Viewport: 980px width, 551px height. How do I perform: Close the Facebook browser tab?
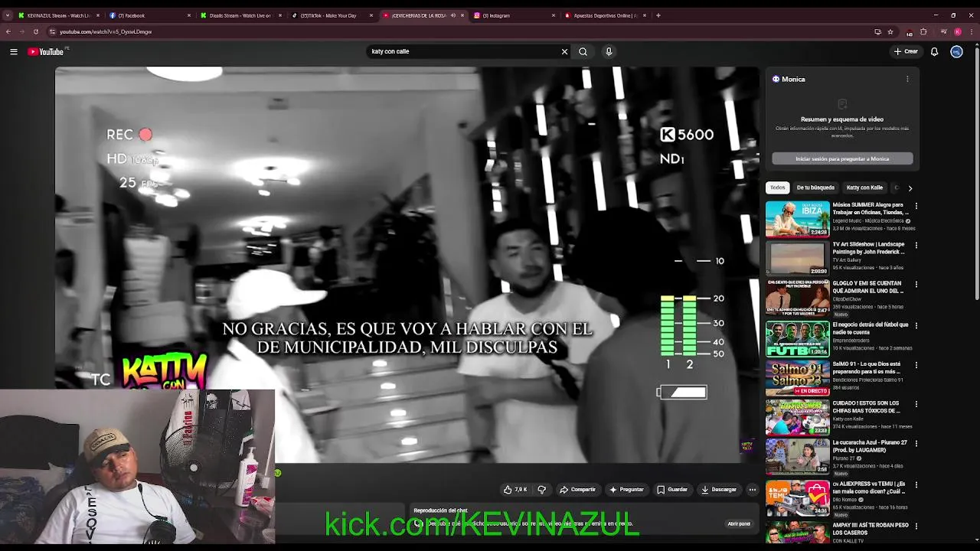tap(189, 15)
